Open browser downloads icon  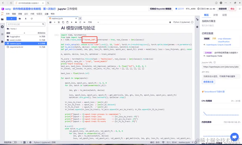[216, 3]
